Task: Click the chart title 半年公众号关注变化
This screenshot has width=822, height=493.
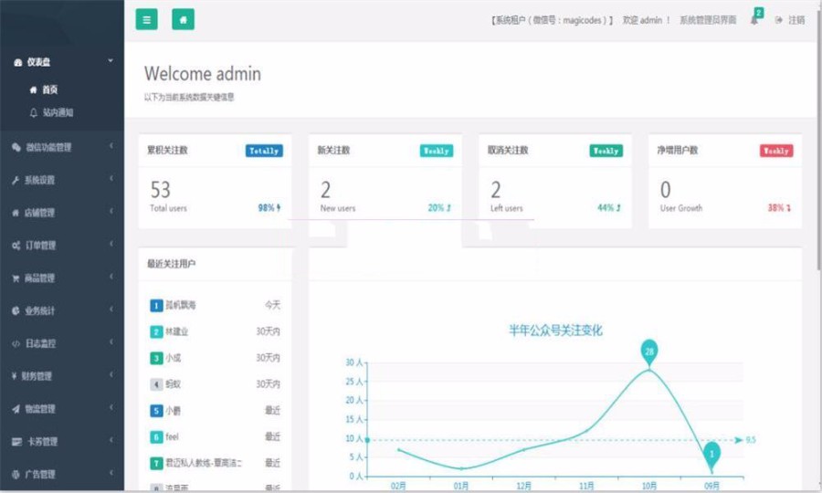Action: click(x=555, y=330)
